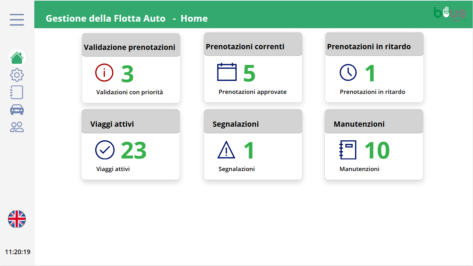Click the bookings list icon in sidebar
Image resolution: width=473 pixels, height=266 pixels.
pyautogui.click(x=16, y=92)
